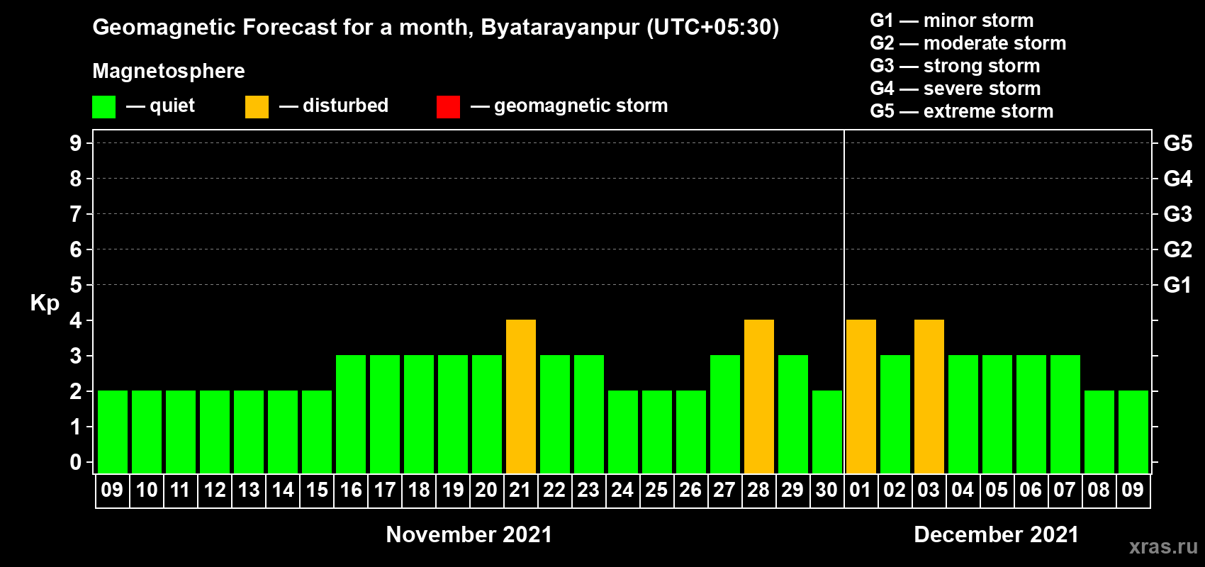Click date label 26 under November

pyautogui.click(x=690, y=490)
